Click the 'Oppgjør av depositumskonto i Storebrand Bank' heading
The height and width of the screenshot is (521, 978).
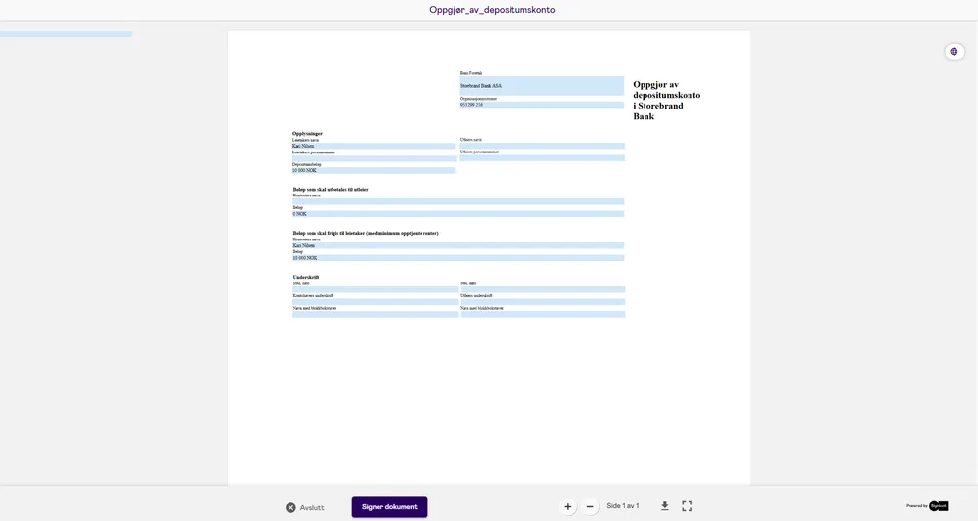(667, 101)
